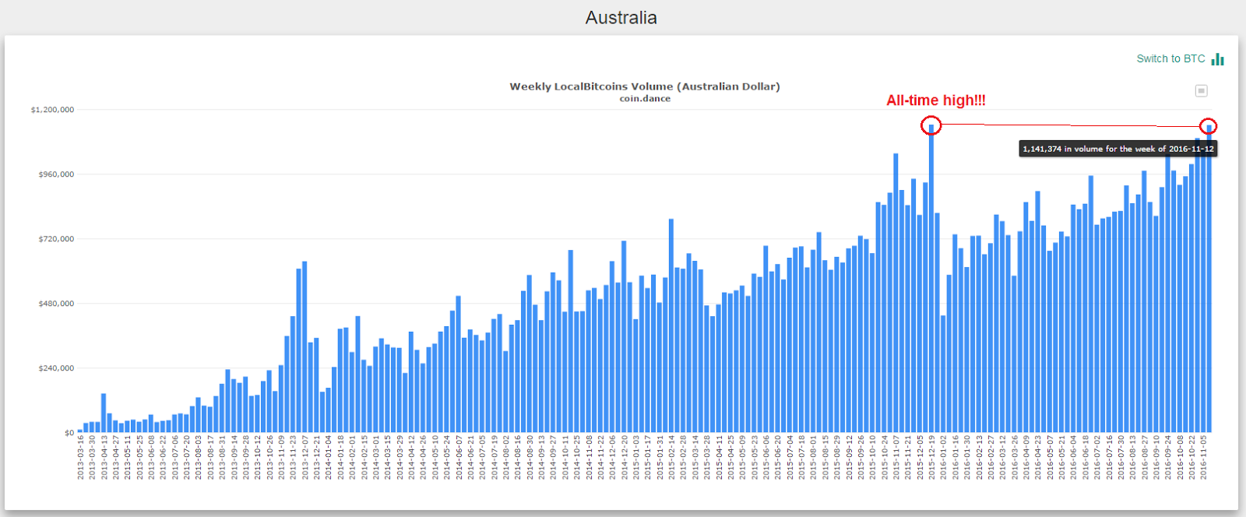Open the chart context menu hamburger icon
Image resolution: width=1246 pixels, height=517 pixels.
click(1202, 91)
